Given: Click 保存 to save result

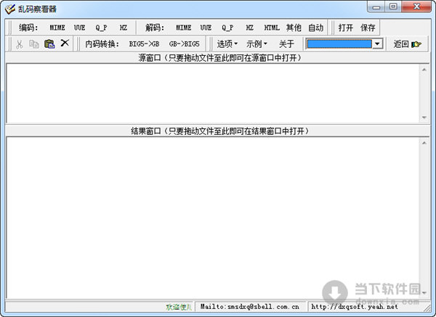Looking at the screenshot, I should click(x=368, y=28).
